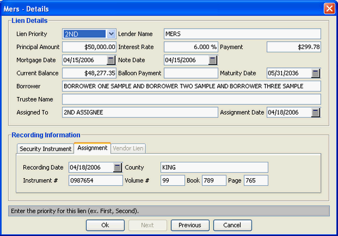Click the Ok button
Image resolution: width=338 pixels, height=236 pixels.
point(105,225)
